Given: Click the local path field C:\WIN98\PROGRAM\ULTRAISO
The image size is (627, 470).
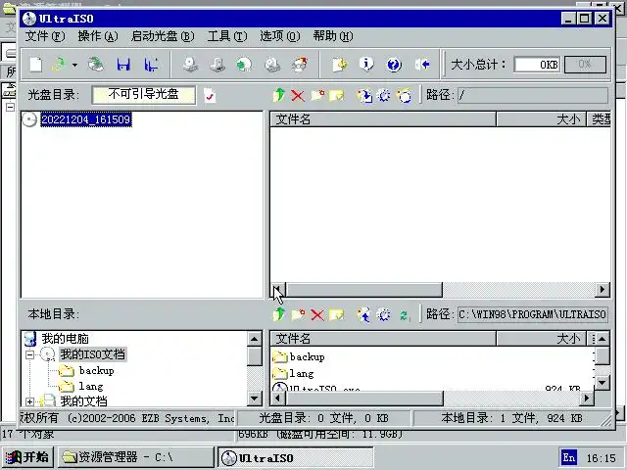Looking at the screenshot, I should click(x=533, y=314).
